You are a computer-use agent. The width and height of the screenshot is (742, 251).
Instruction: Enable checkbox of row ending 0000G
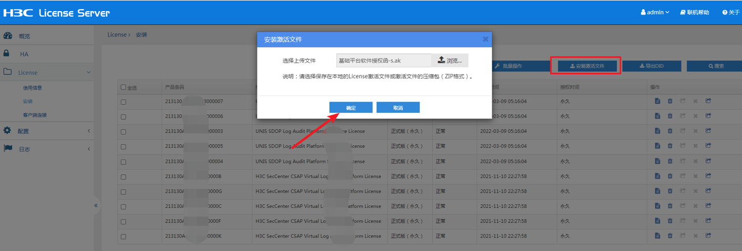click(123, 192)
